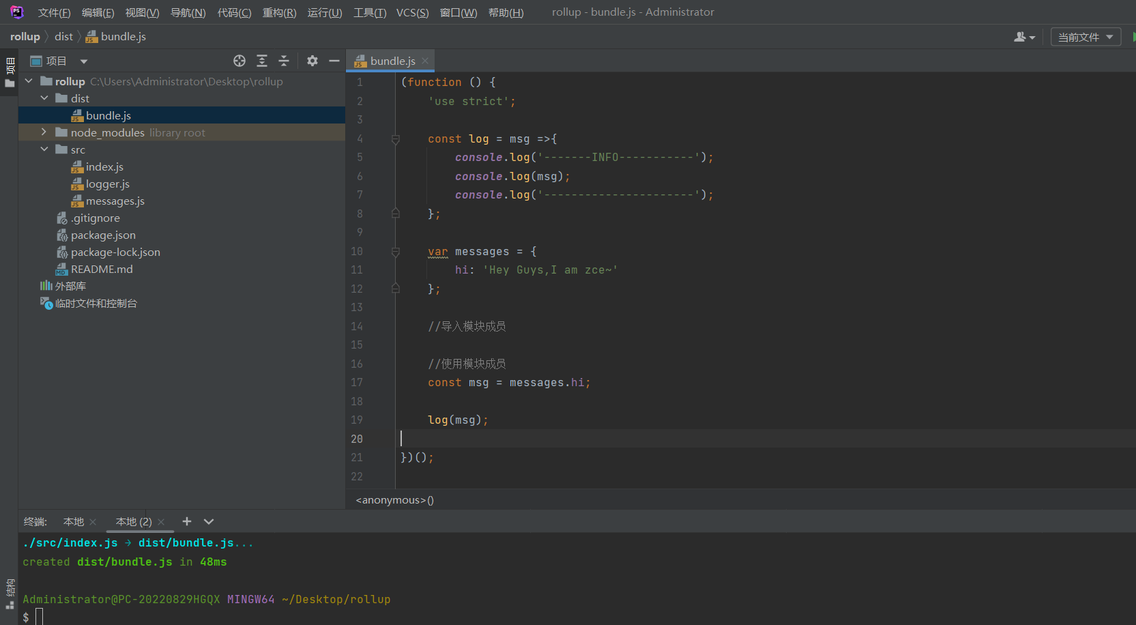Open the 代码(C) menu
The width and height of the screenshot is (1136, 625).
[x=235, y=12]
